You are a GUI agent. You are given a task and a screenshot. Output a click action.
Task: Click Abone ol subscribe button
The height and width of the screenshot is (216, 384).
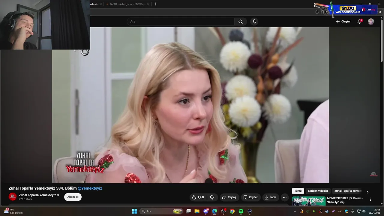point(73,197)
